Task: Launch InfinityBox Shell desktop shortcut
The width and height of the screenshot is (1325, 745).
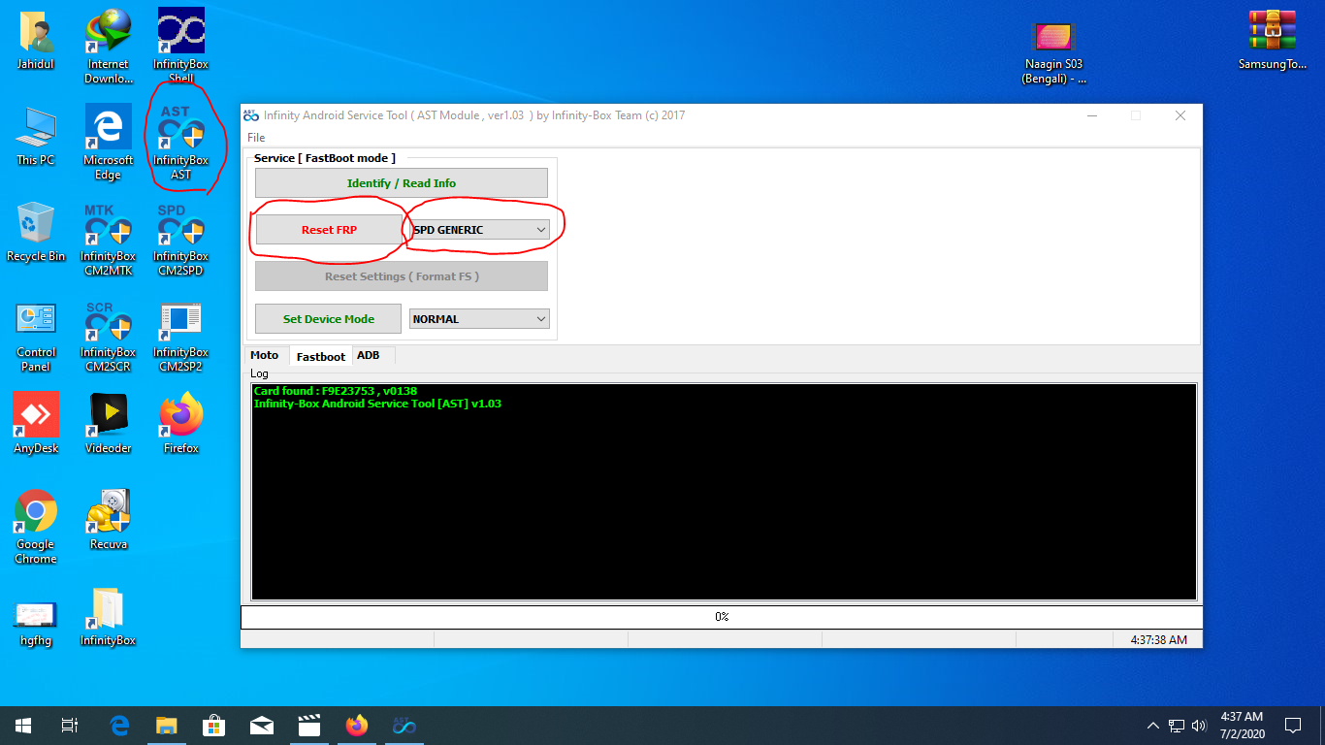Action: [180, 47]
